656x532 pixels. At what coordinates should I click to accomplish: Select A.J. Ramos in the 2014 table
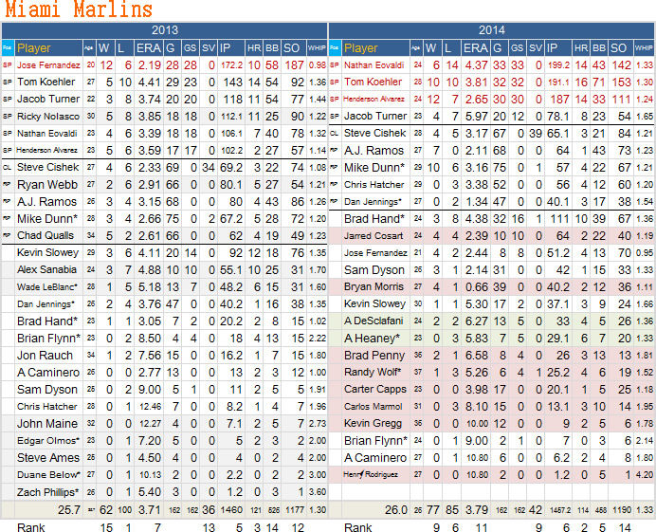(x=374, y=151)
